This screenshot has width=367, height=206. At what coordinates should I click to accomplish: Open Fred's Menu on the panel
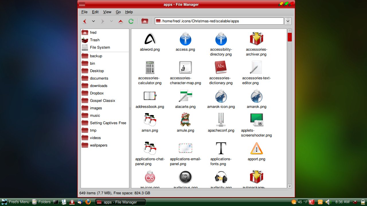15,202
